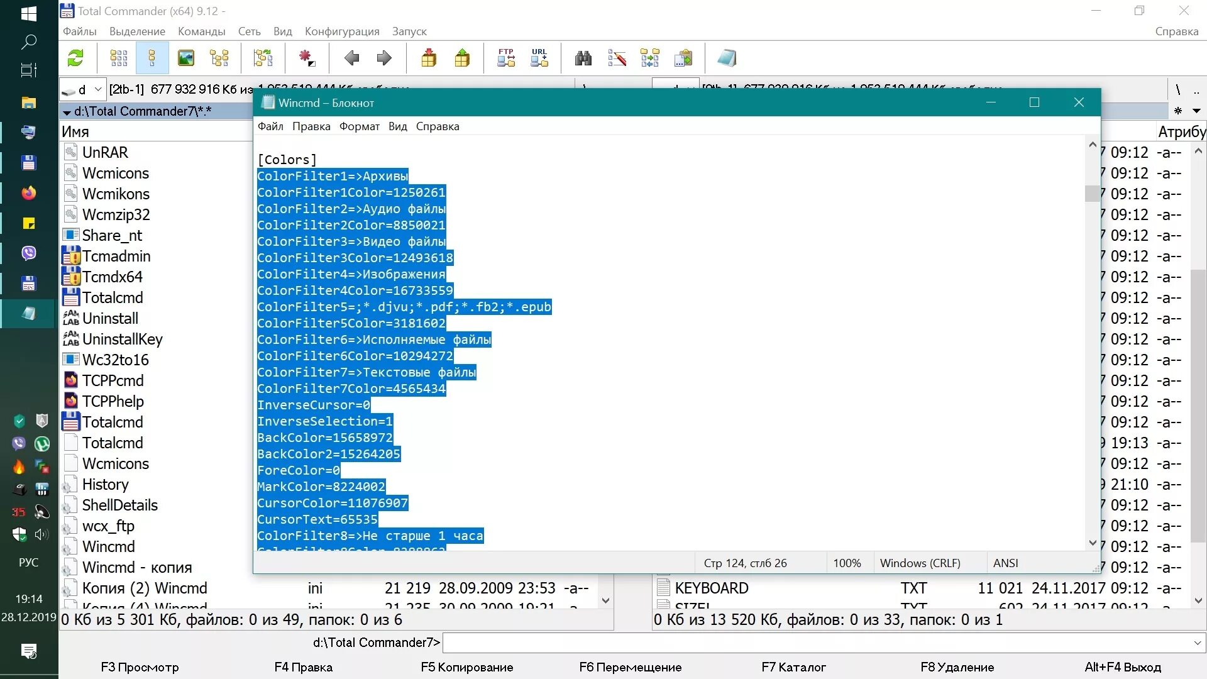The image size is (1207, 679).
Task: Open URL new FTP connection icon
Action: click(x=539, y=58)
